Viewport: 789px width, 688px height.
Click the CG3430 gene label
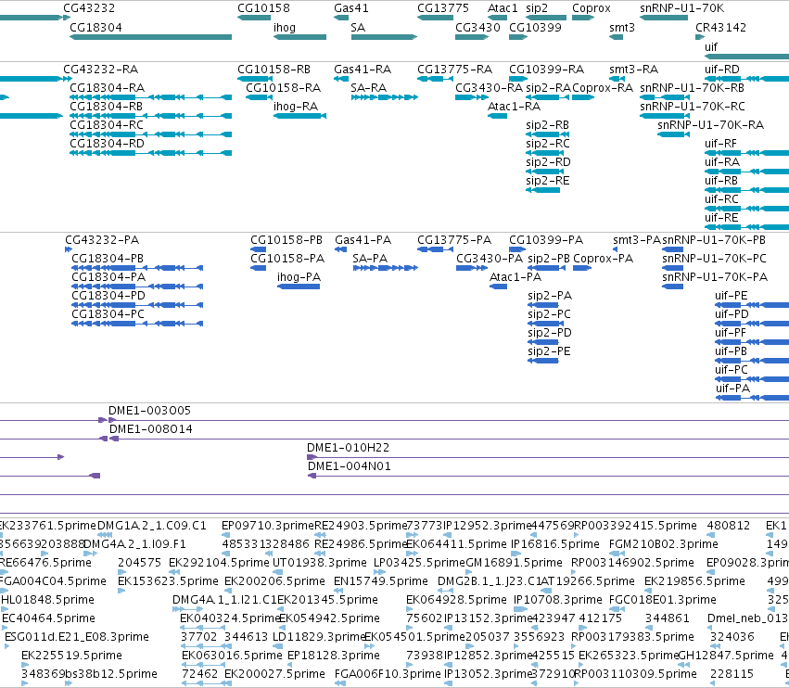click(477, 28)
